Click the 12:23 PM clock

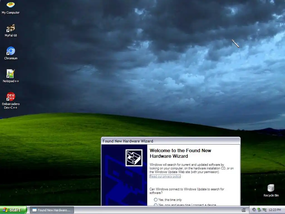[x=275, y=210]
